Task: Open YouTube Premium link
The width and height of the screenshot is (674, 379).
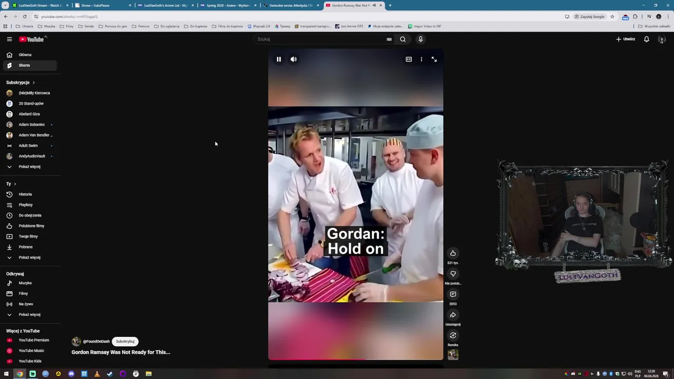Action: (29, 340)
